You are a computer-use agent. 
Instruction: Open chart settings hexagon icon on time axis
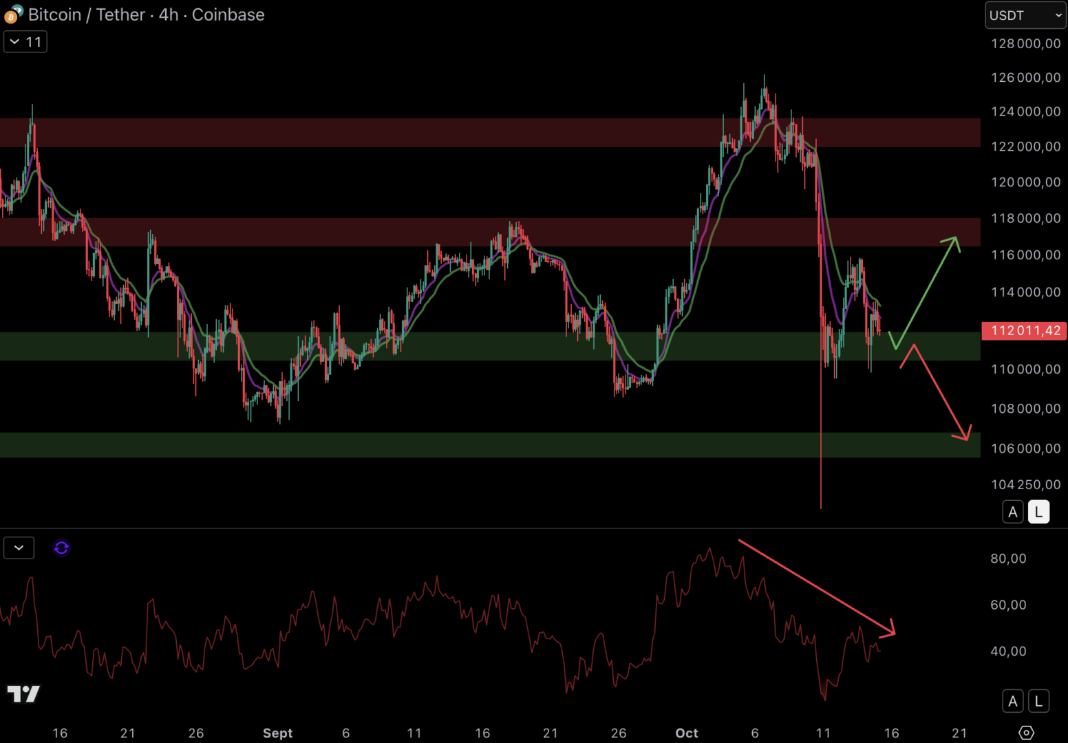pos(1026,733)
